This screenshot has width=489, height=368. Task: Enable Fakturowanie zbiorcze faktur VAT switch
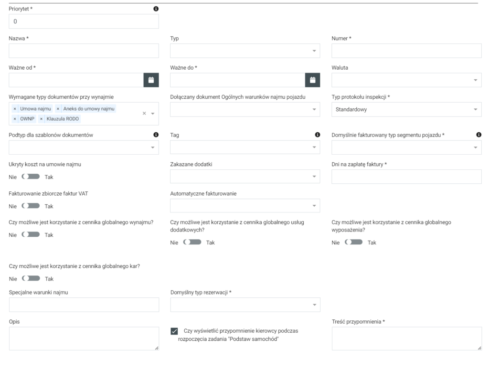(31, 206)
